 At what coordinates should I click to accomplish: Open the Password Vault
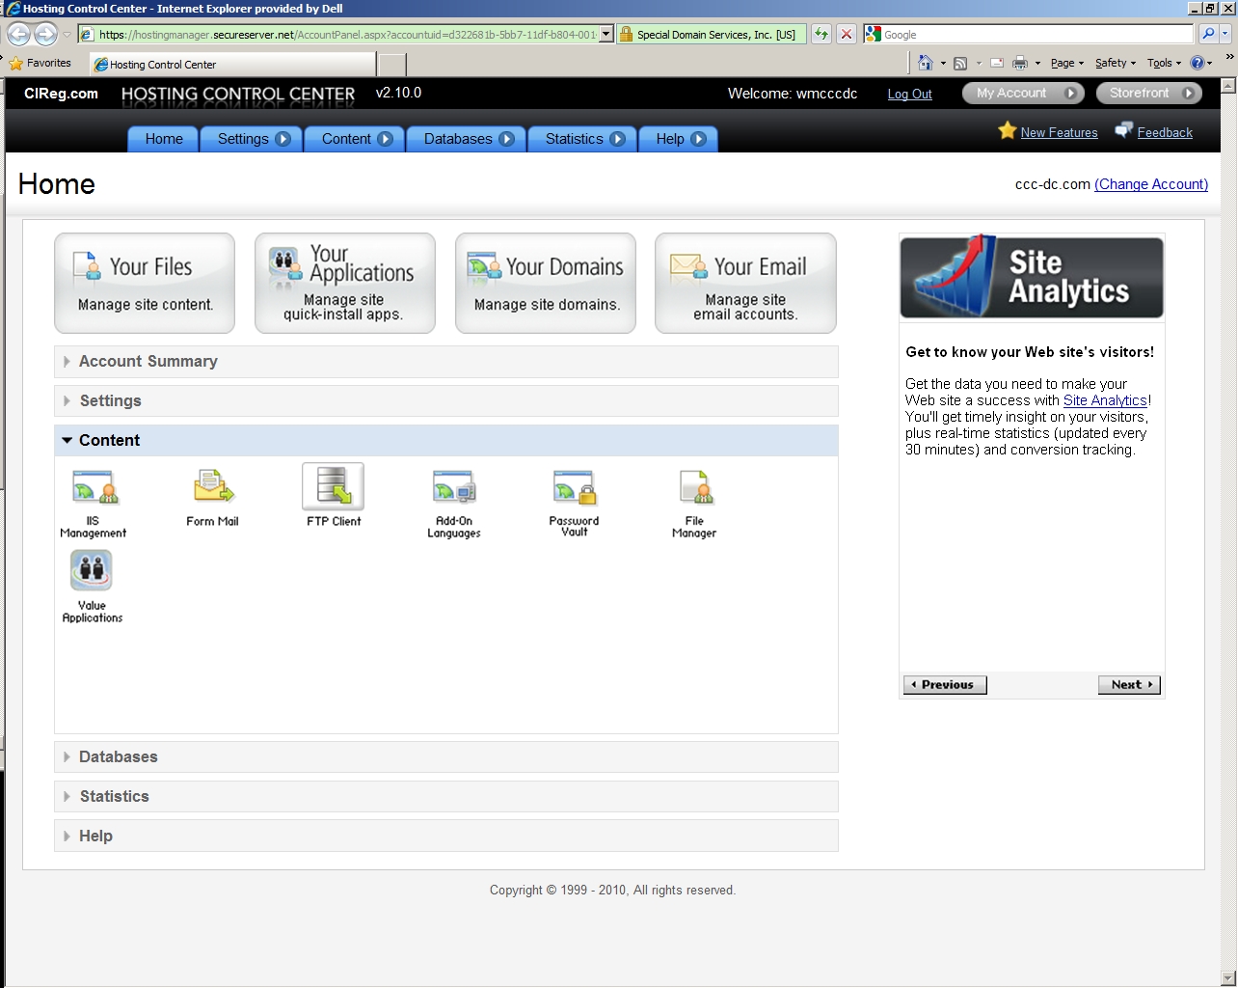574,504
